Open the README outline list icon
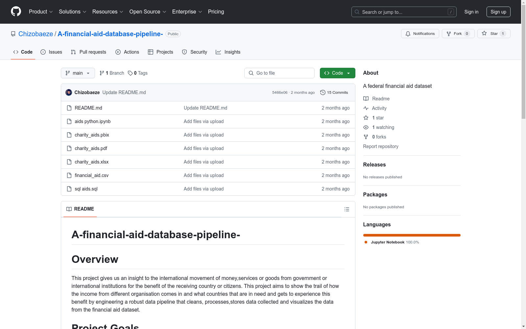Screen dimensions: 526x329 [x=347, y=209]
